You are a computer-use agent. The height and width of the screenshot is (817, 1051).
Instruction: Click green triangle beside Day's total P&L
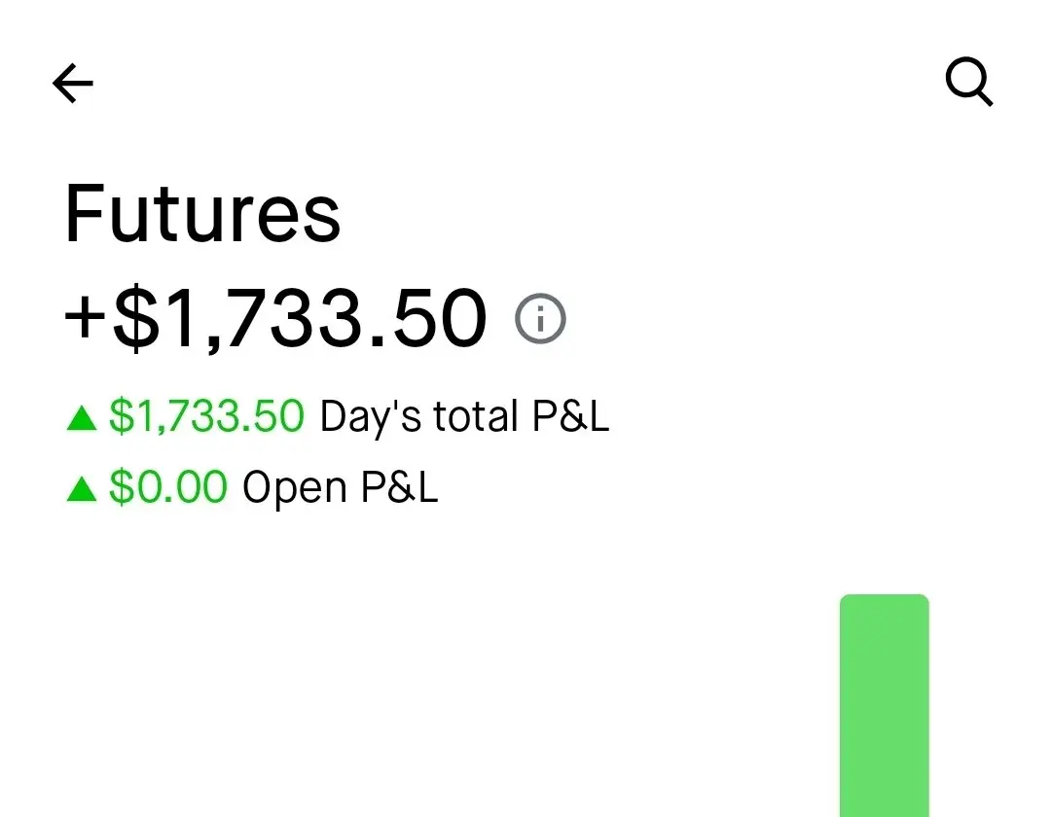[x=82, y=418]
